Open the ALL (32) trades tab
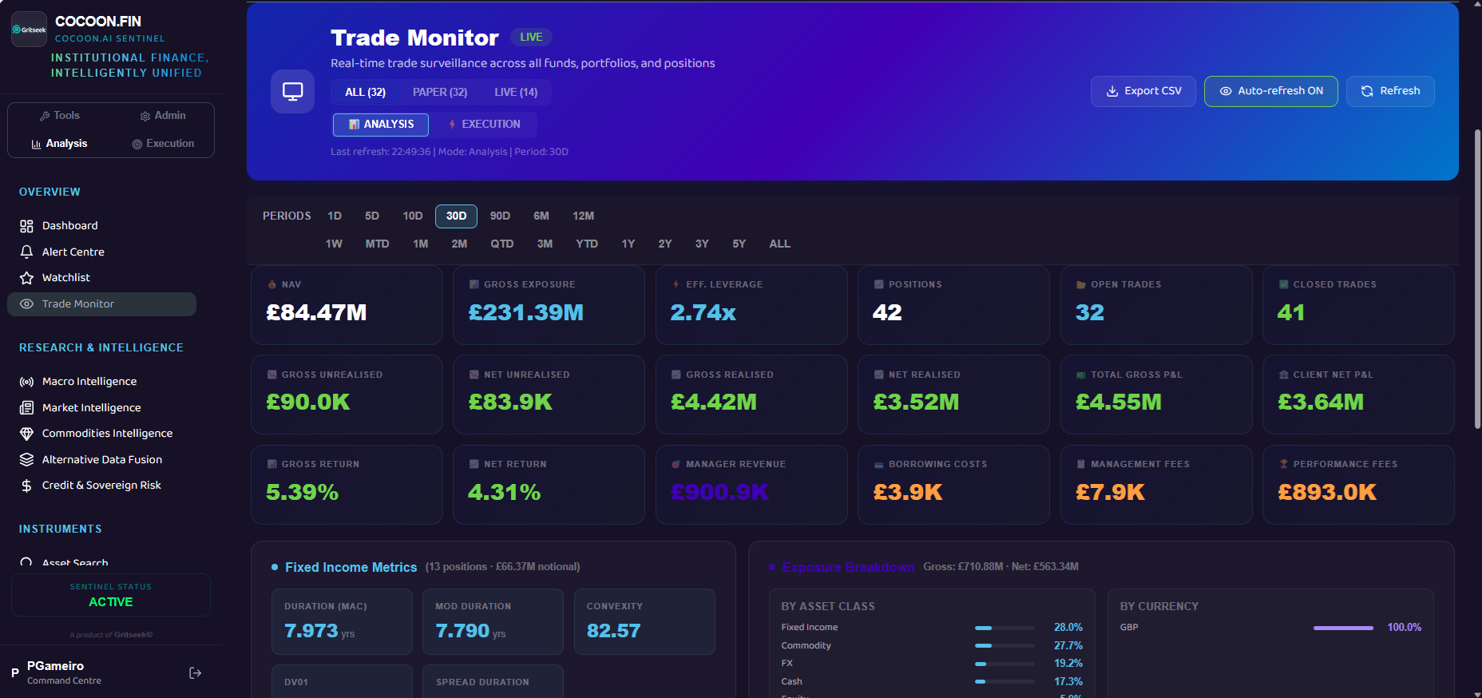 pyautogui.click(x=366, y=93)
